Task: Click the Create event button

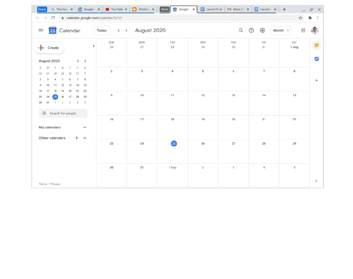Action: (x=49, y=48)
